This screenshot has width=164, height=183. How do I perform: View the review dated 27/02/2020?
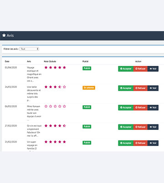pos(153,127)
